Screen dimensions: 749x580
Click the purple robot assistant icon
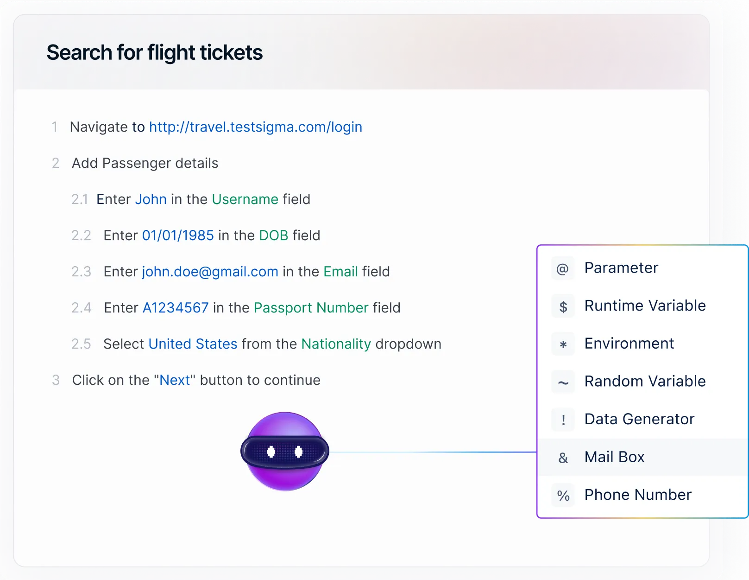click(x=285, y=451)
